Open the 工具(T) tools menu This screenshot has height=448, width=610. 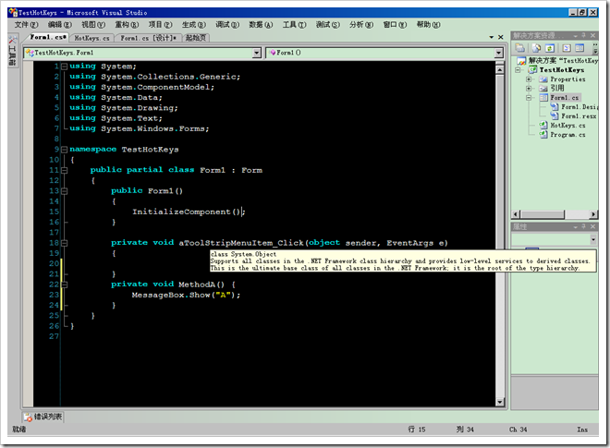(294, 25)
